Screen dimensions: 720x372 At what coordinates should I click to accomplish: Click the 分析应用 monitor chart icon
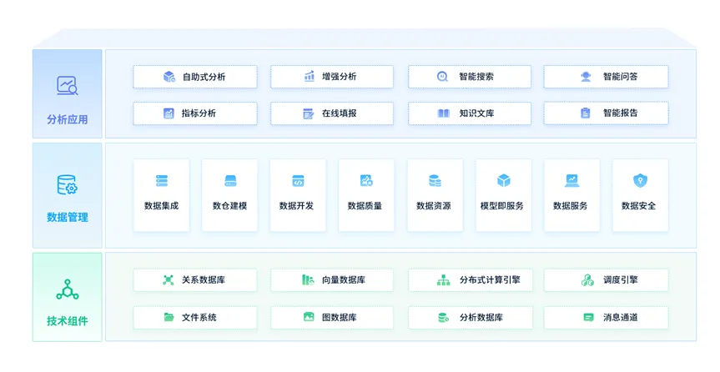point(68,85)
